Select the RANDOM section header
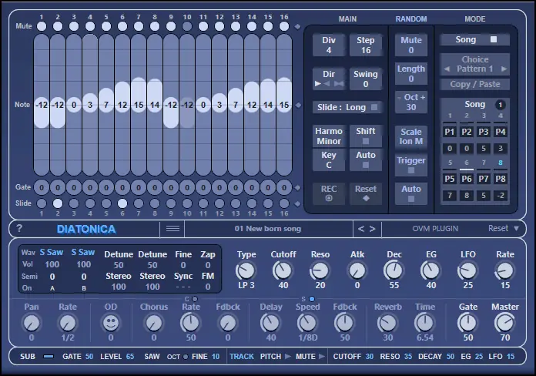Viewport: 536px width, 376px height. coord(411,18)
